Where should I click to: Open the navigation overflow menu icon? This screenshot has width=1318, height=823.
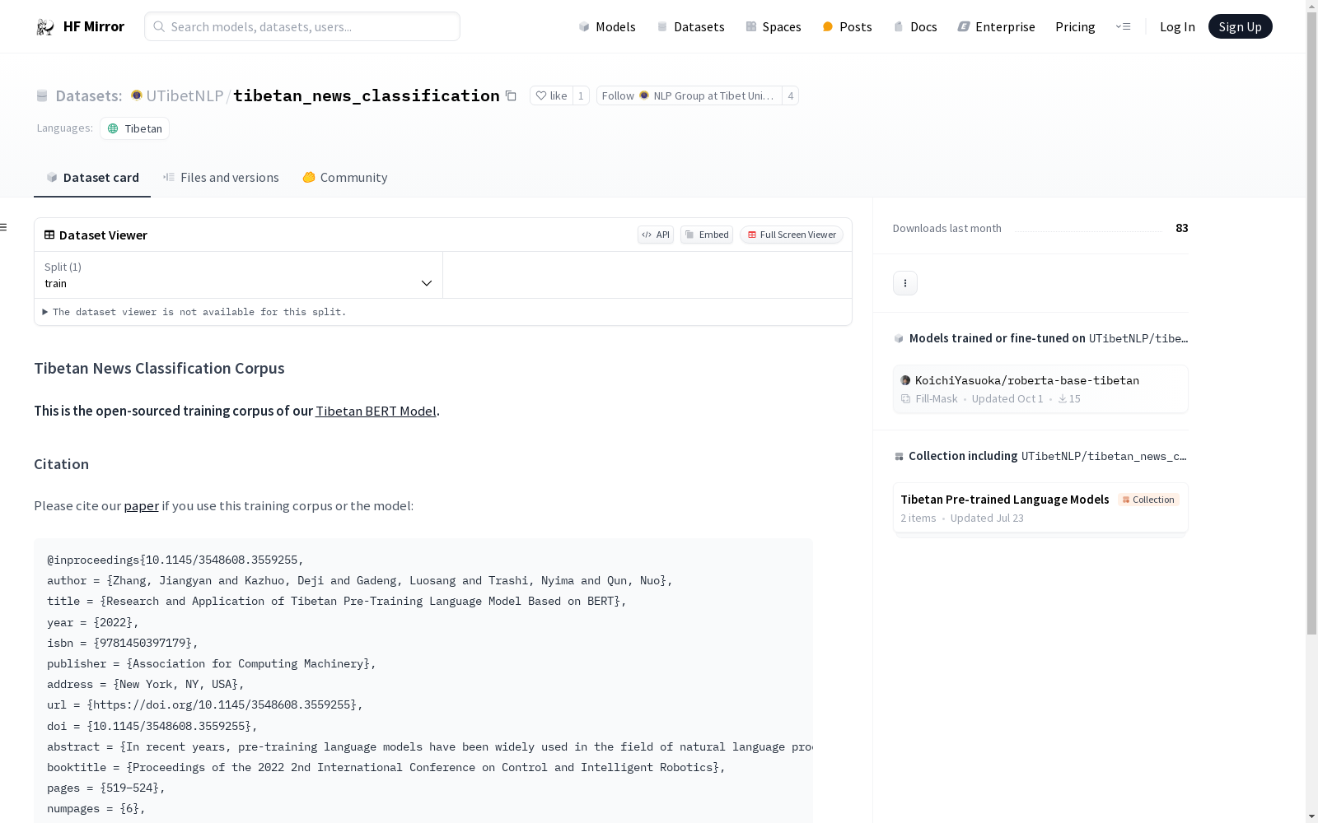(1123, 26)
